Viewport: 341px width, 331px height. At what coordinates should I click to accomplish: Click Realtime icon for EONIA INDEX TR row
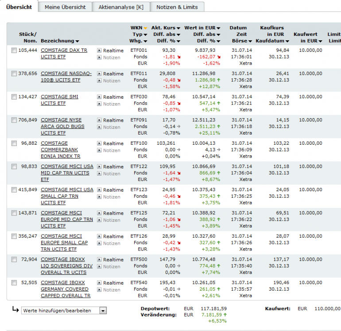tap(99, 143)
